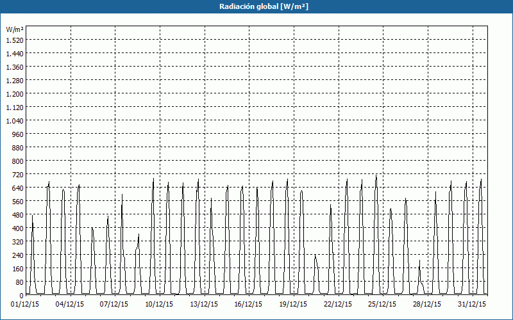513x320 pixels.
Task: Click the 16/12/15 date label
Action: click(248, 305)
